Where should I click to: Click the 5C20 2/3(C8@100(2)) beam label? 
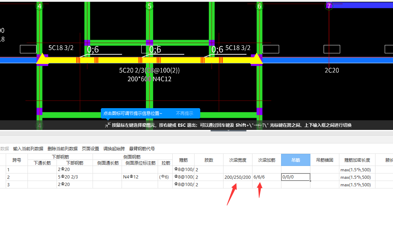[149, 70]
